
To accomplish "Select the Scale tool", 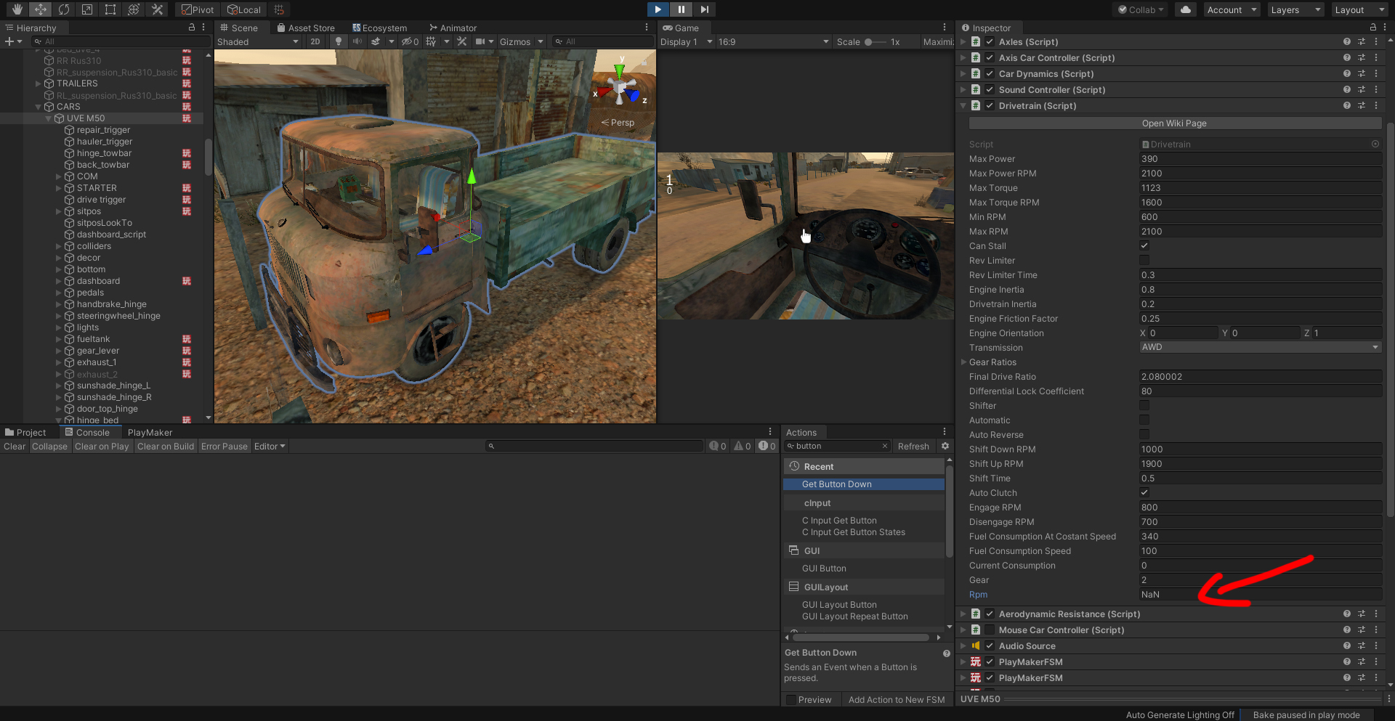I will tap(87, 9).
